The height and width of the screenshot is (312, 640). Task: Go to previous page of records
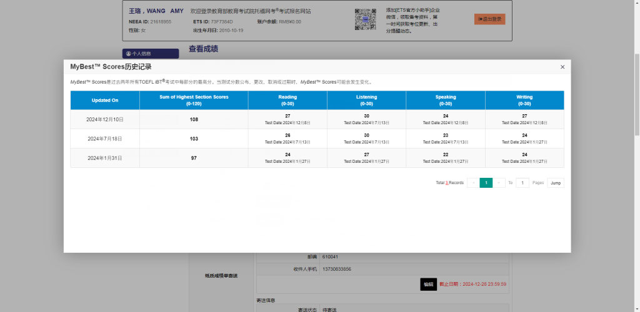pos(473,183)
